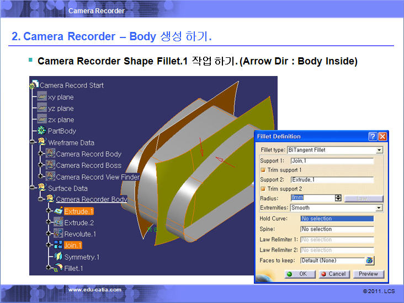Expand the Camera Record Boss node

(x=41, y=165)
